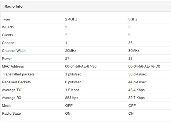171x122 pixels.
Task: Select the 80MHz channel width value
Action: point(134,51)
